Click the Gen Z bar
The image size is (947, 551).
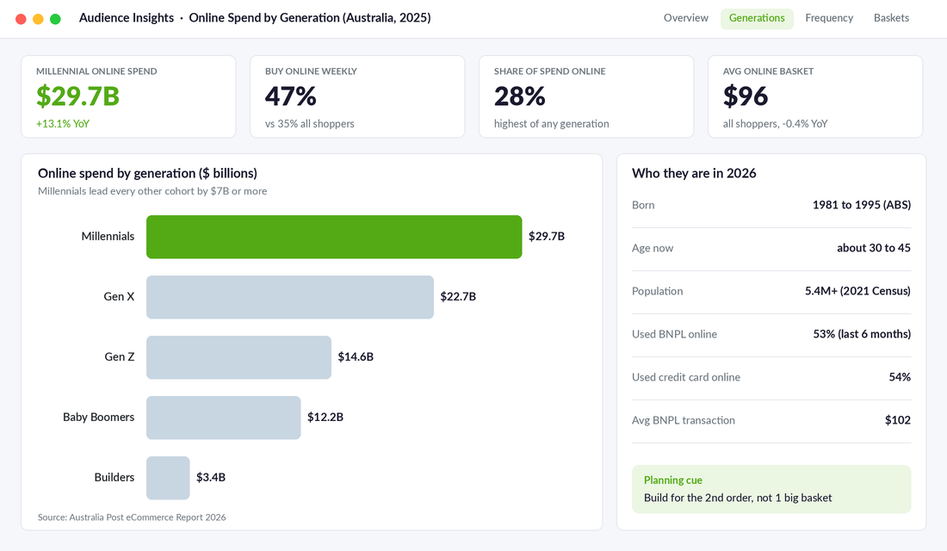coord(238,357)
